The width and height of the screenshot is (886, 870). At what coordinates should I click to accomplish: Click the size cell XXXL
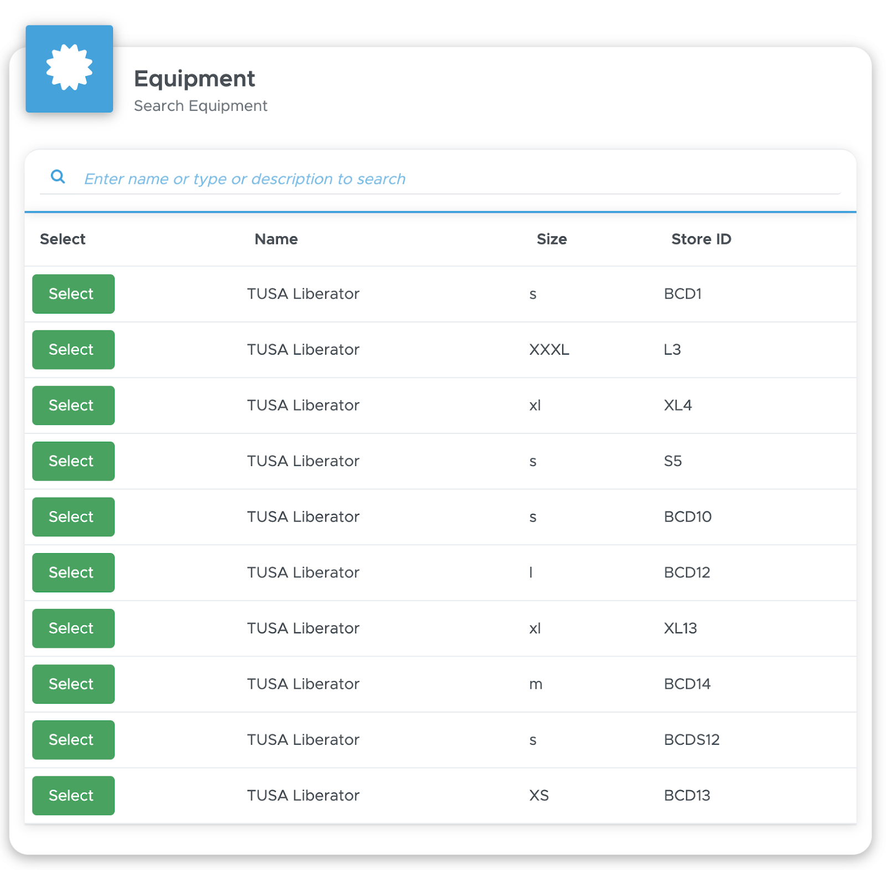(549, 350)
